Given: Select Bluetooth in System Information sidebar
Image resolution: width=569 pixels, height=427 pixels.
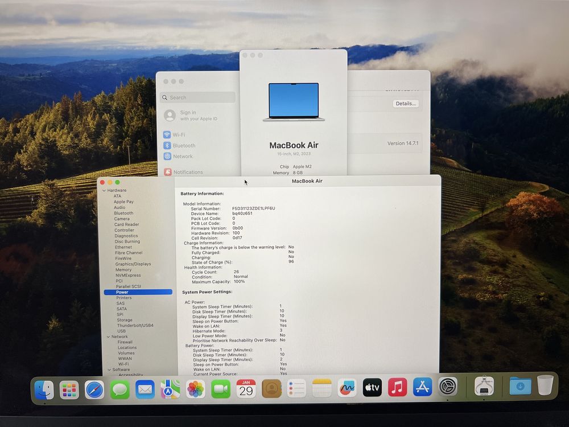Looking at the screenshot, I should coord(123,213).
